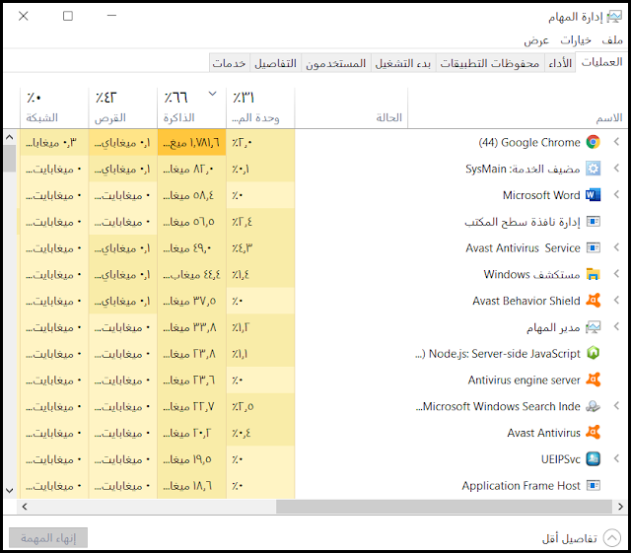Click the Microsoft Windows Search Indexer icon
This screenshot has height=553, width=631.
coord(593,406)
